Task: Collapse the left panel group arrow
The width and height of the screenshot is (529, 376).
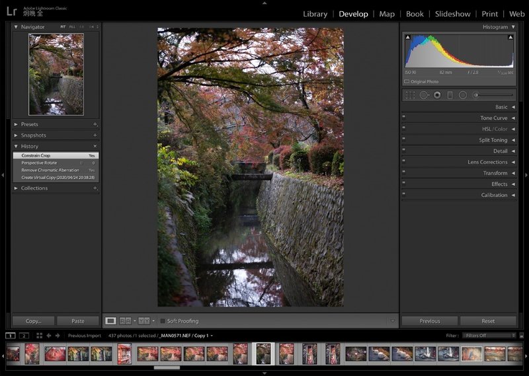Action: (3, 175)
